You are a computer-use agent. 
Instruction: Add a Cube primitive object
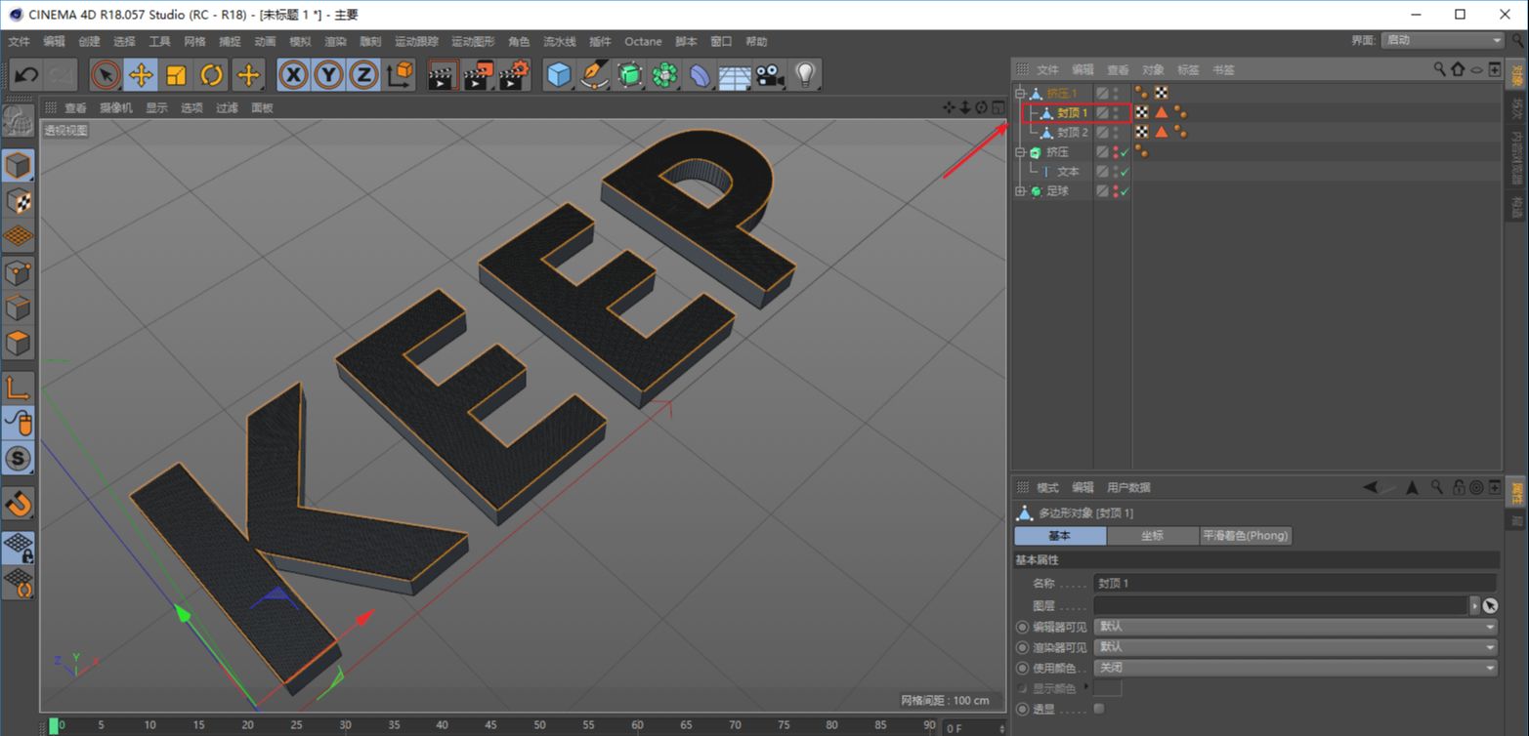coord(559,75)
